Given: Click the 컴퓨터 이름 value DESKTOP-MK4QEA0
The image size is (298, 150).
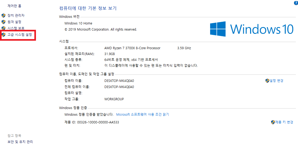Looking at the screenshot, I should pos(119,81).
